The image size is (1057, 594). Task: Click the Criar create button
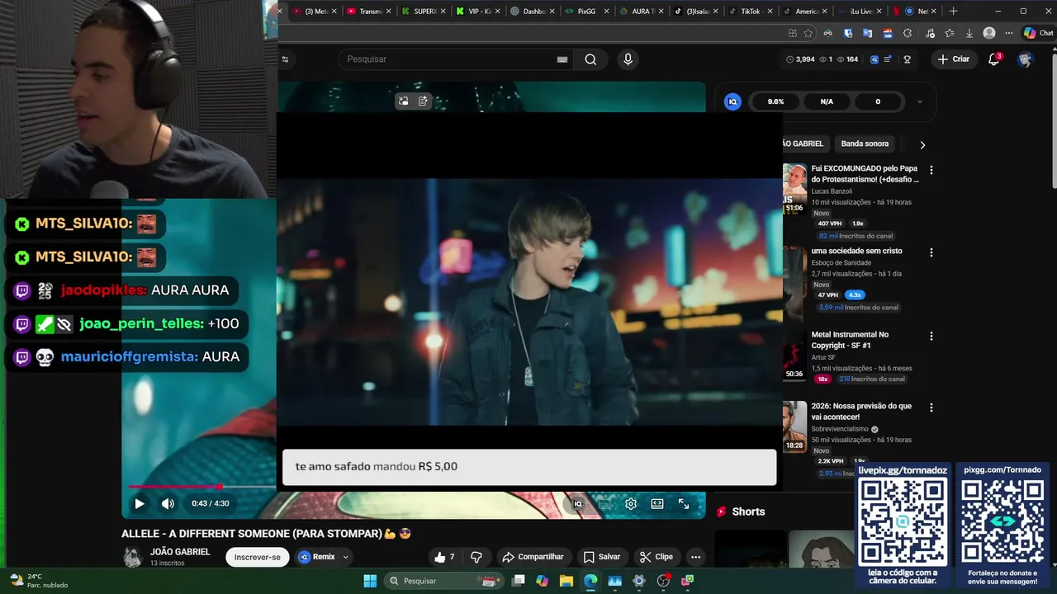click(x=954, y=59)
